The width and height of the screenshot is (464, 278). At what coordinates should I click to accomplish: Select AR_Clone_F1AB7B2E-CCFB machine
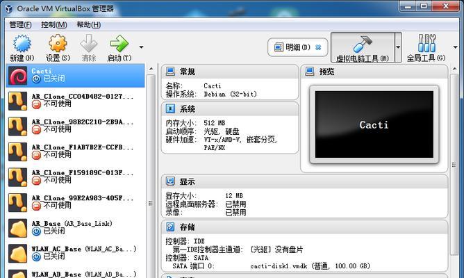tap(76, 152)
